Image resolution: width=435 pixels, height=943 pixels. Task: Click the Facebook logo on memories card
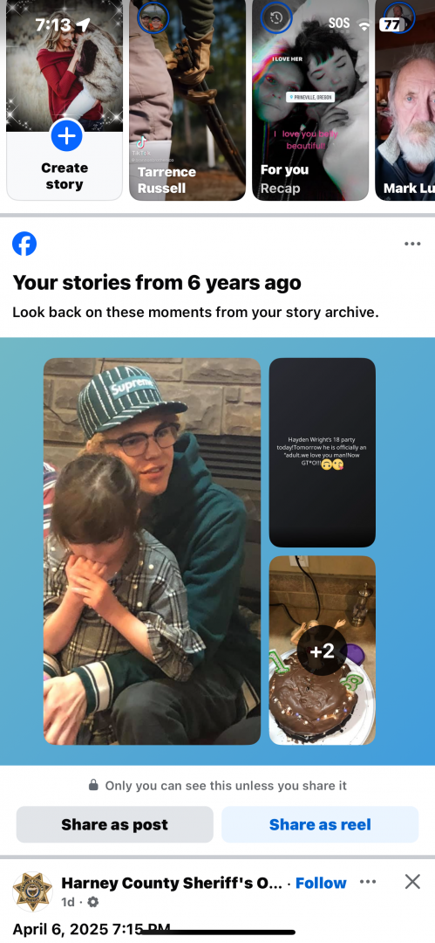(24, 244)
